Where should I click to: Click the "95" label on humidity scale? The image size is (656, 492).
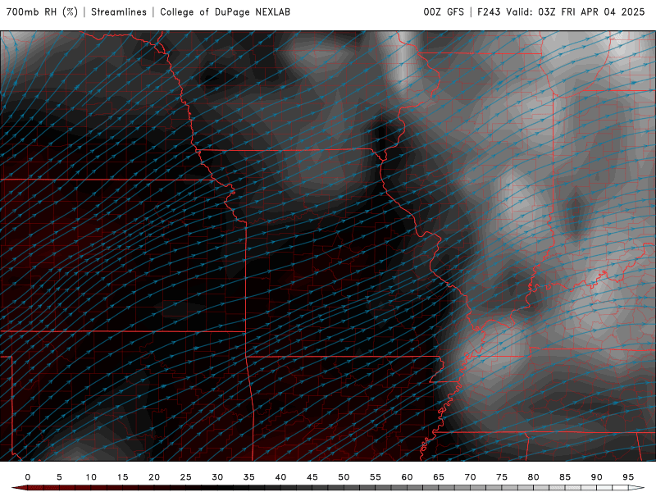click(628, 477)
